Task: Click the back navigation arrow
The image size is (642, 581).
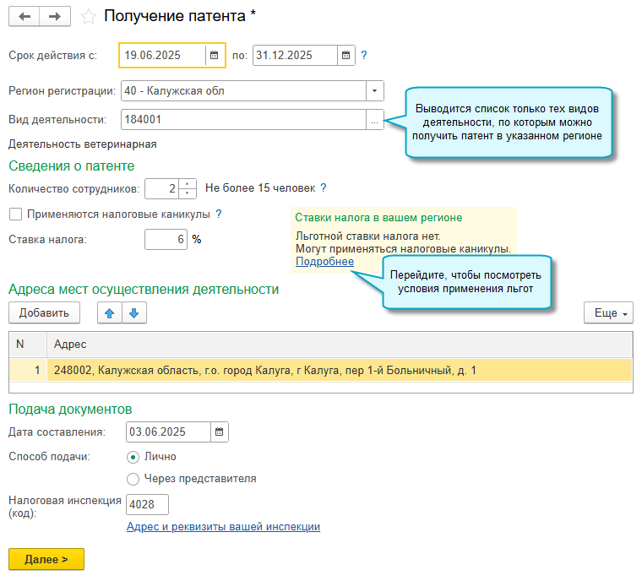Action: (x=24, y=17)
